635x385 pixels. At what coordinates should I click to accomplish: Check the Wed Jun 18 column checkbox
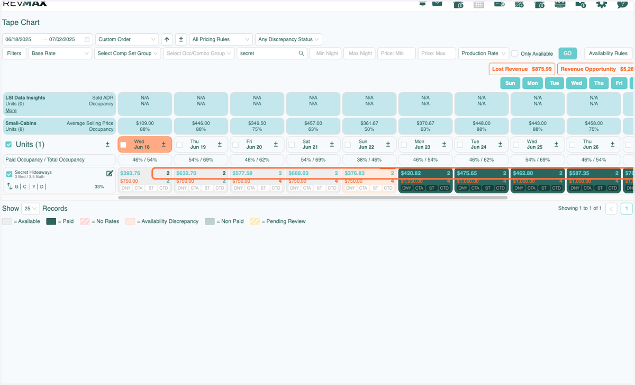[123, 145]
